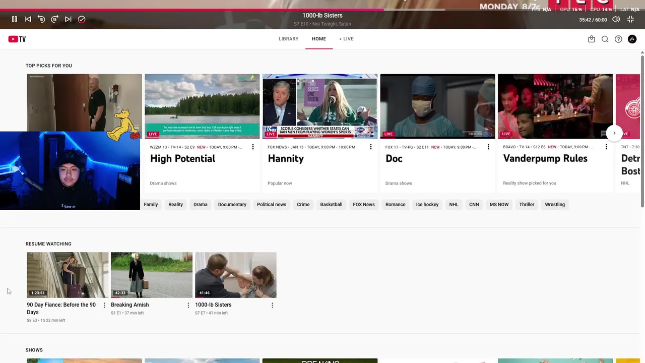Image resolution: width=645 pixels, height=363 pixels.
Task: Resume 1000-lb Sisters S7 E7 thumbnail
Action: (236, 275)
